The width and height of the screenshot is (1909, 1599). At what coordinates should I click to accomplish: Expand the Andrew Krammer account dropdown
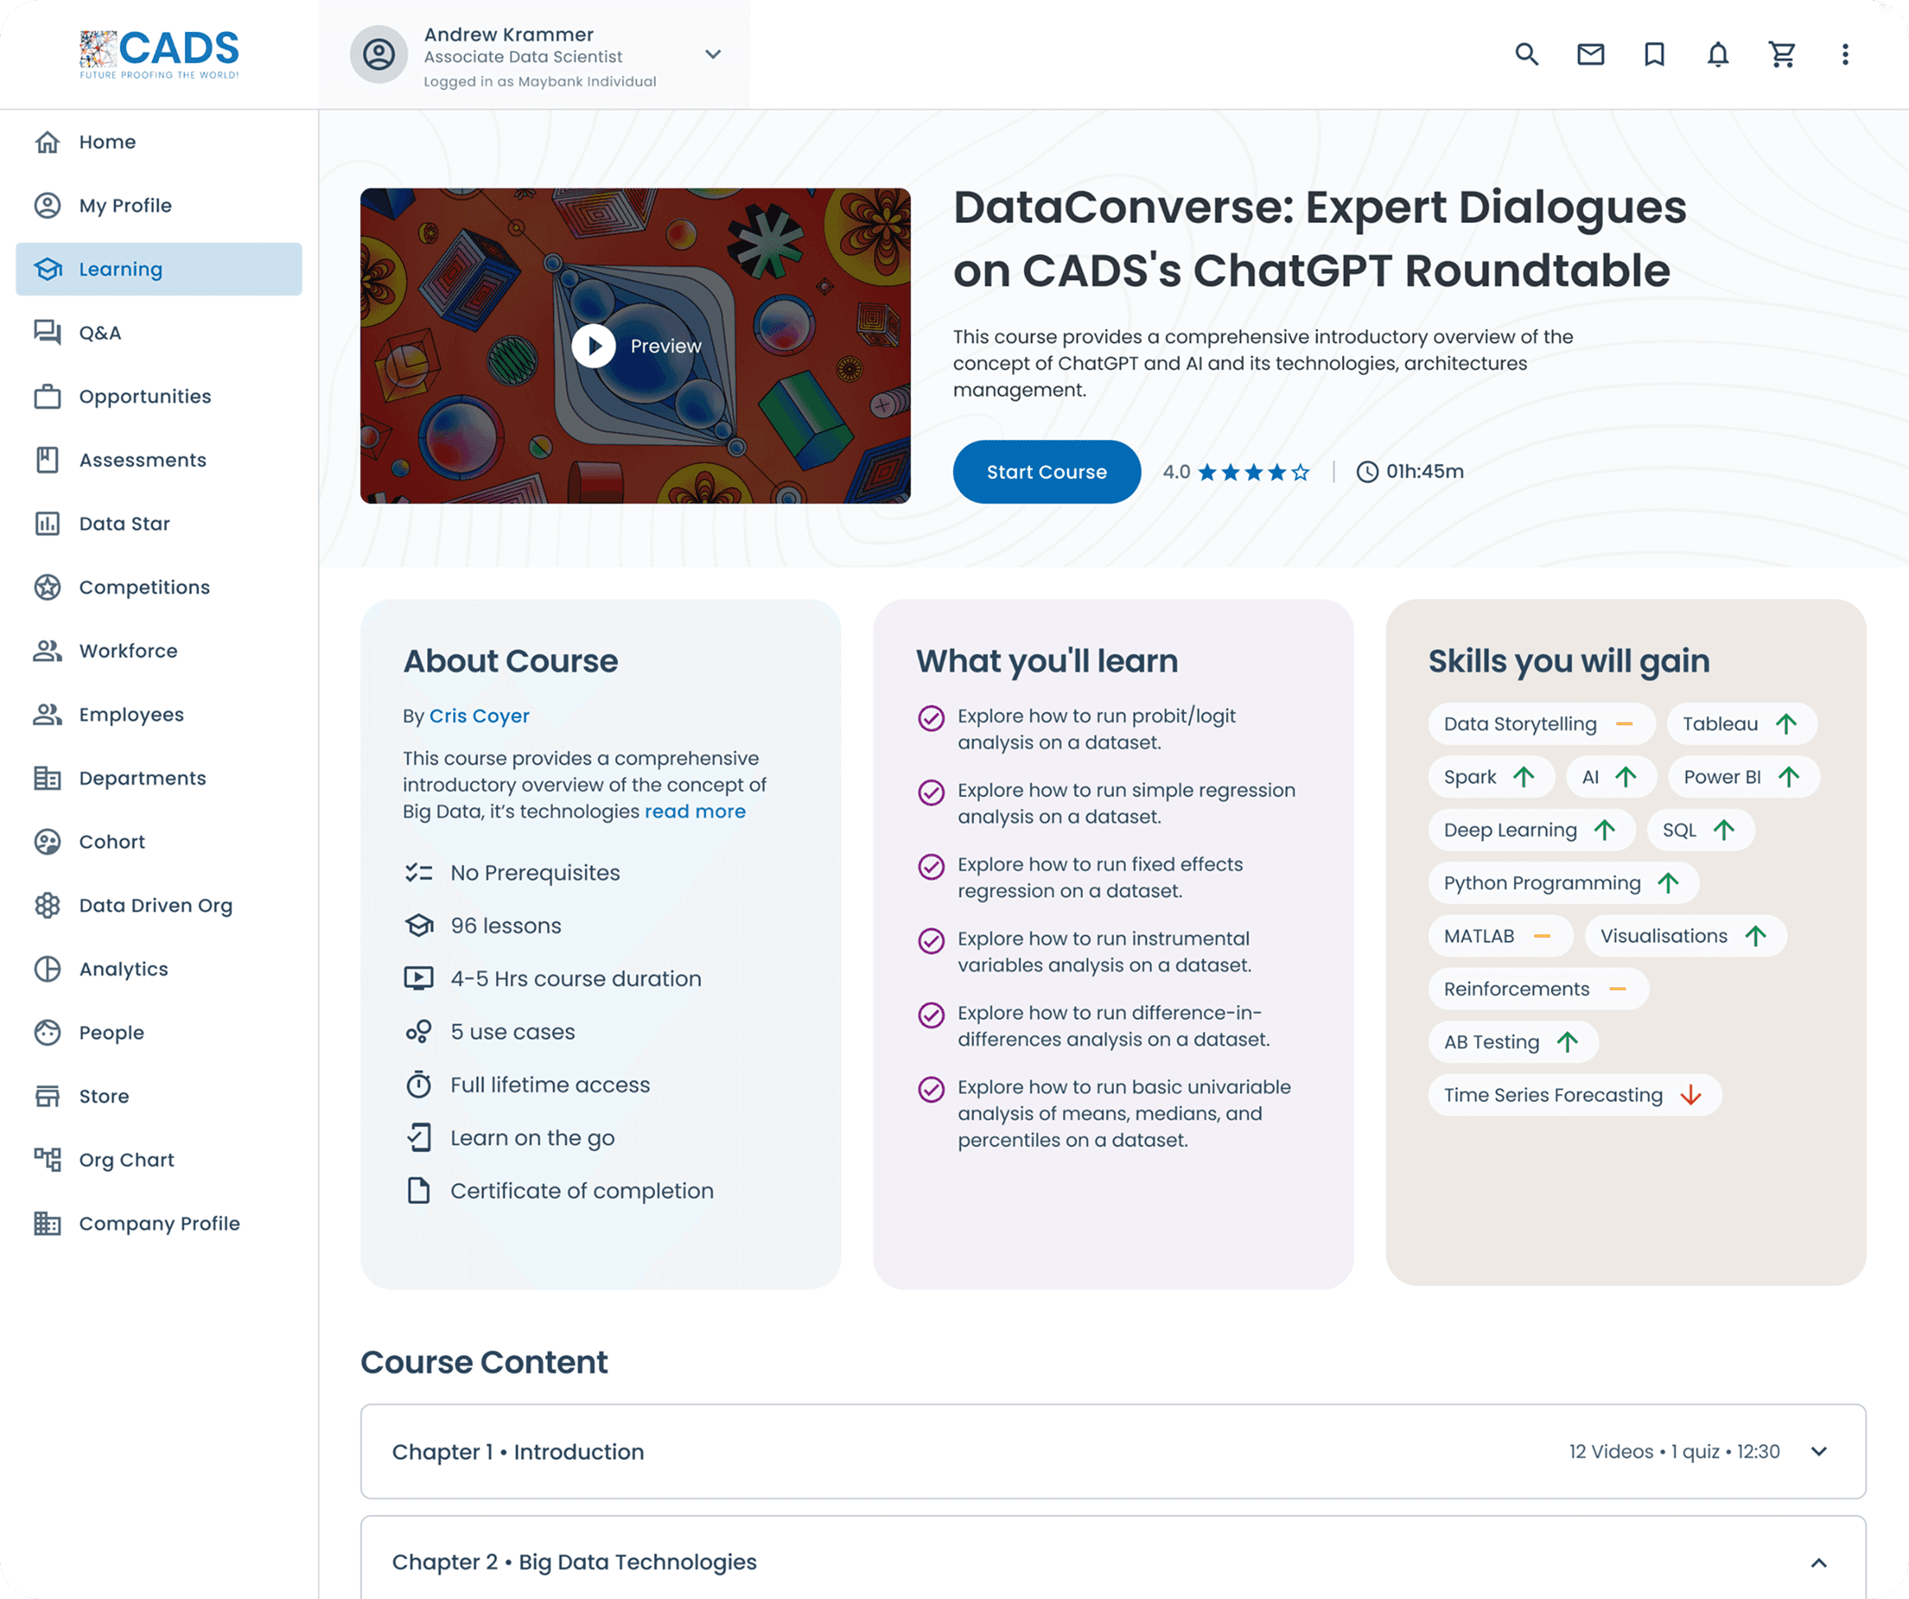pos(713,54)
